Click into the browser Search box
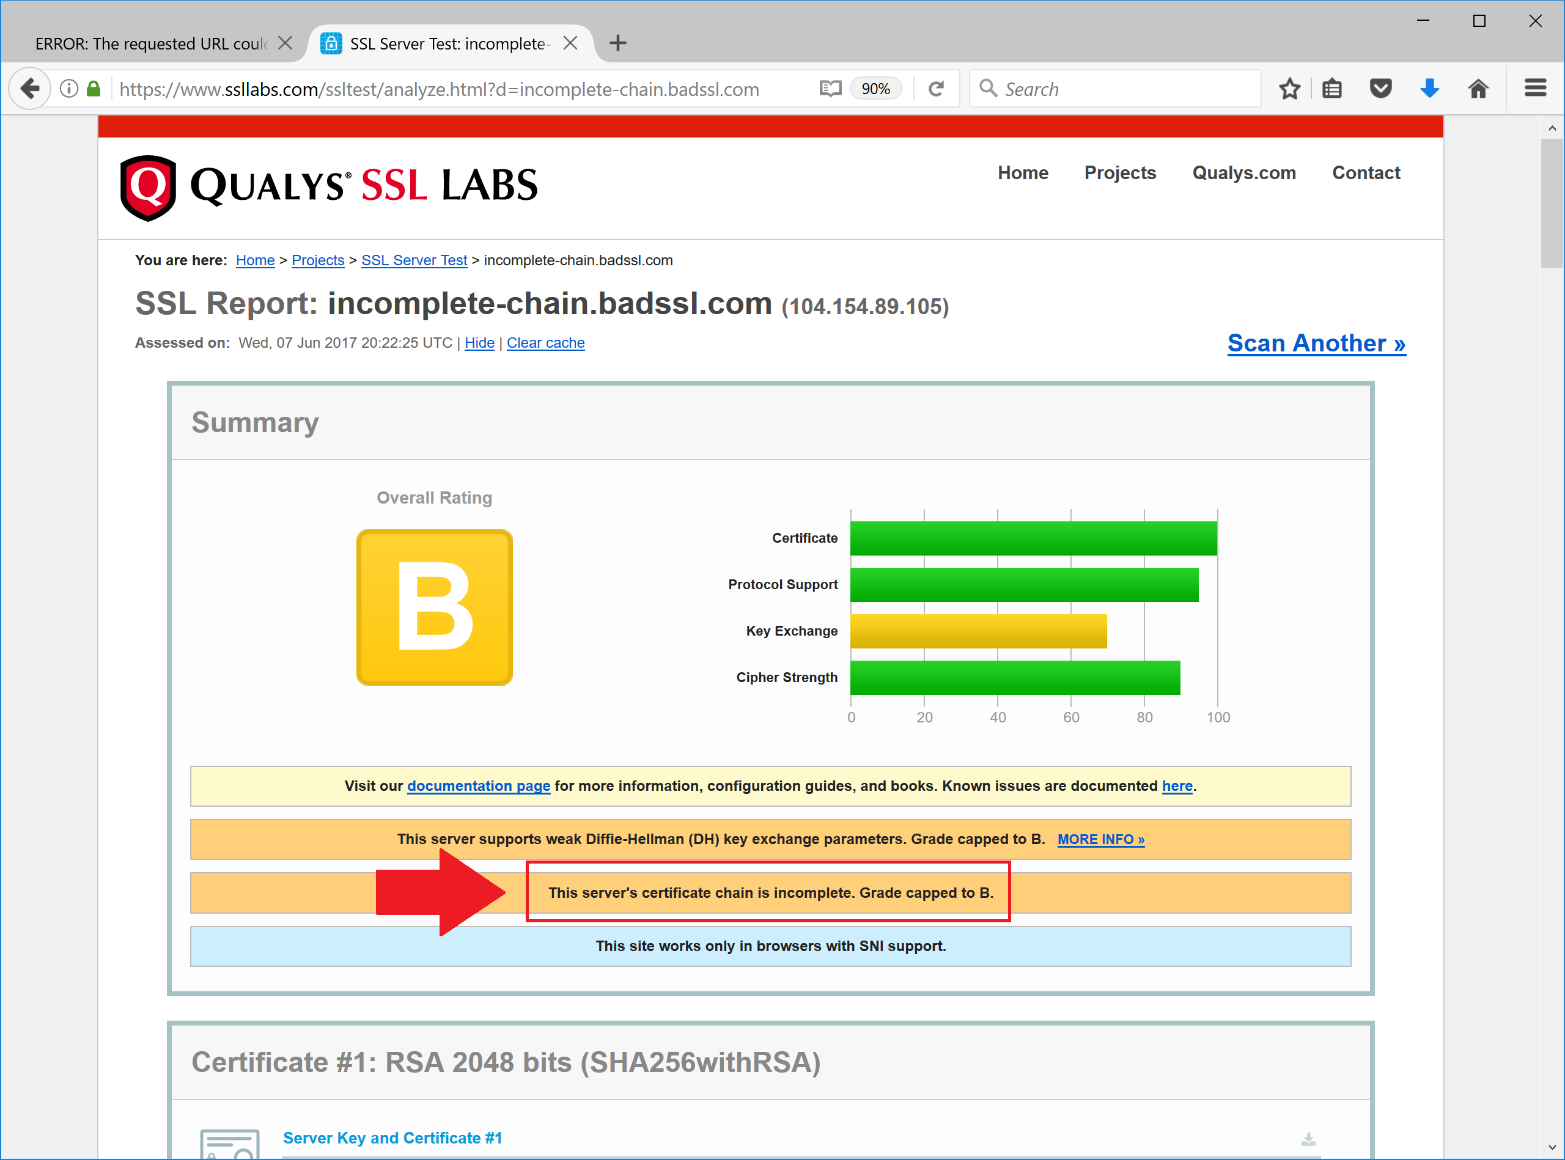Viewport: 1565px width, 1160px height. click(x=1114, y=89)
